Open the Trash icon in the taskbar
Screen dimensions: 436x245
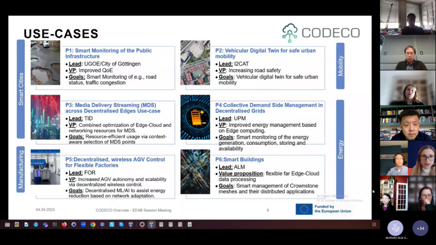[x=189, y=225]
